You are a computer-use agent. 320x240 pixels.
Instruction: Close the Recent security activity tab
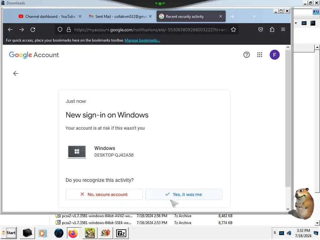pos(221,16)
